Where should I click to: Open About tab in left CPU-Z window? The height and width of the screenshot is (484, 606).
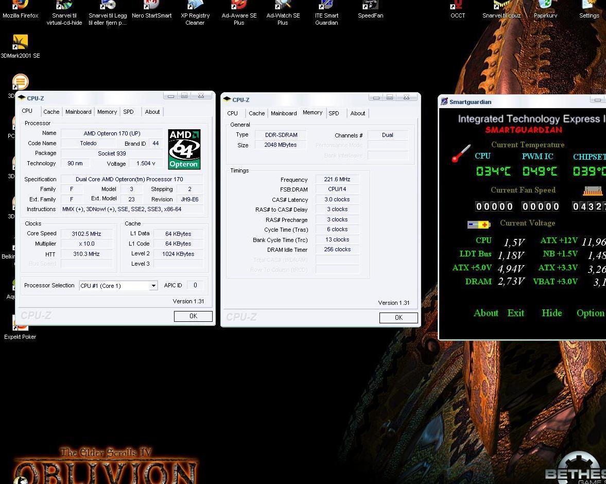(x=152, y=112)
